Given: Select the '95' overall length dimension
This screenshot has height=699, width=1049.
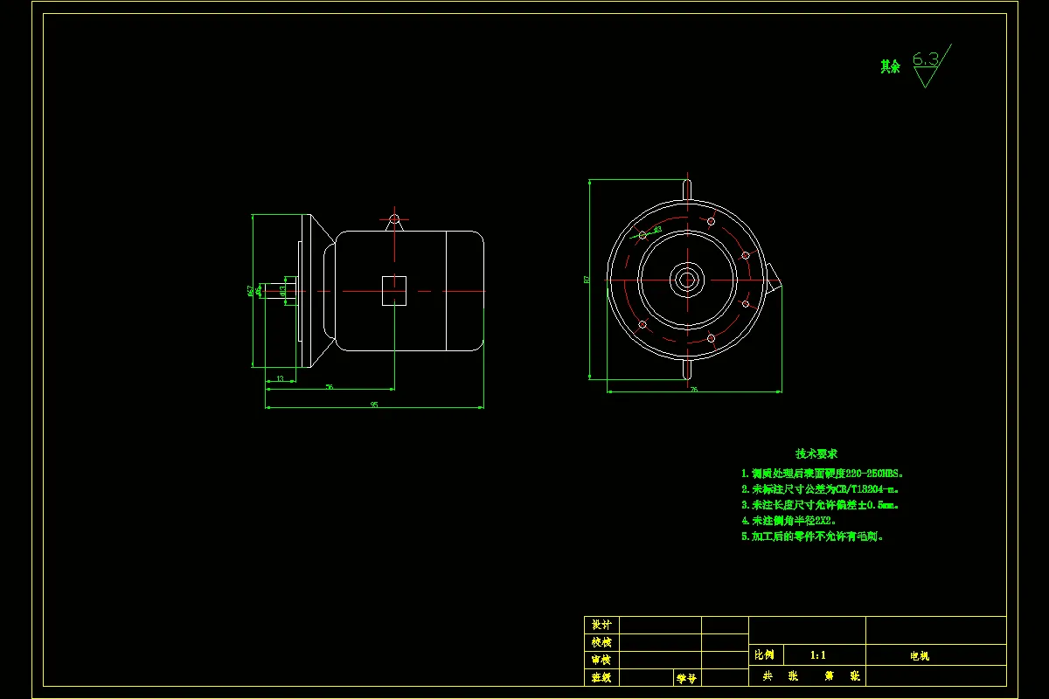Looking at the screenshot, I should 374,404.
